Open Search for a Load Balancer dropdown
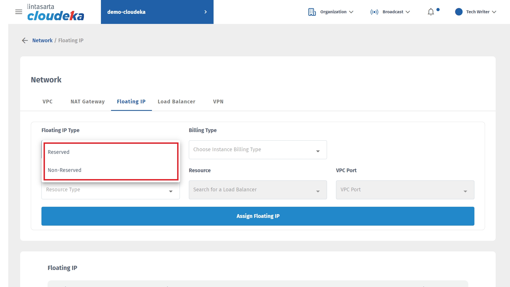The height and width of the screenshot is (287, 510). point(258,190)
